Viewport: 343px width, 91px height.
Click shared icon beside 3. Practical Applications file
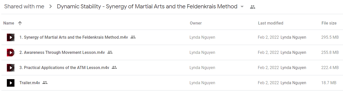[114, 67]
